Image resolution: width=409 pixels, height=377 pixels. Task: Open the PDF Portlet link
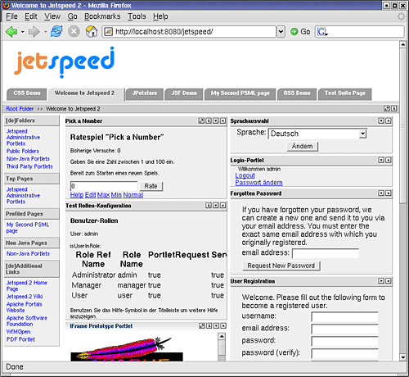(20, 339)
